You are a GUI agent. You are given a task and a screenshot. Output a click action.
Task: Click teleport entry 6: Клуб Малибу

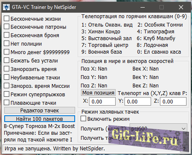[x=156, y=38]
